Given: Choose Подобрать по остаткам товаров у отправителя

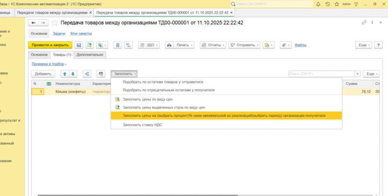Looking at the screenshot, I should (x=227, y=82).
